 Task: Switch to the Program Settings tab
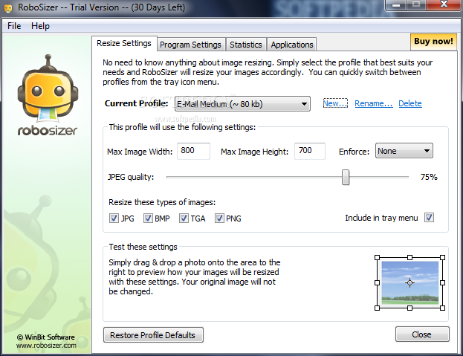pos(190,45)
